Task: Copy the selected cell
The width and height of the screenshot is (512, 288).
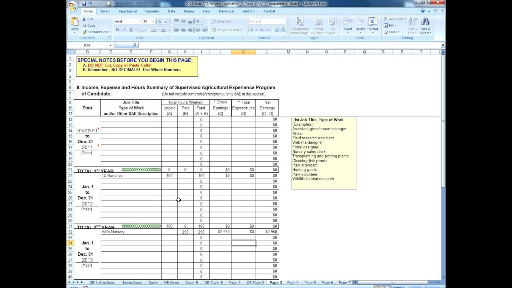Action: [x=88, y=25]
